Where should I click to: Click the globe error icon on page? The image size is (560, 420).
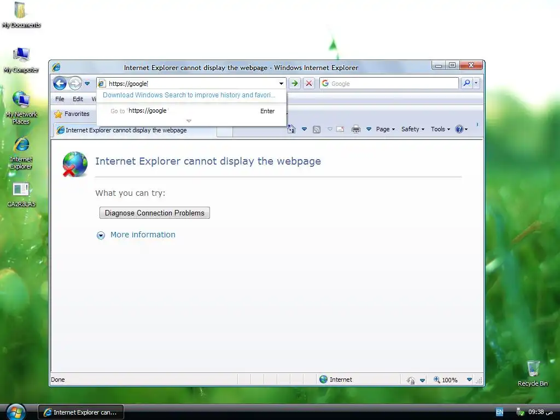pos(75,164)
